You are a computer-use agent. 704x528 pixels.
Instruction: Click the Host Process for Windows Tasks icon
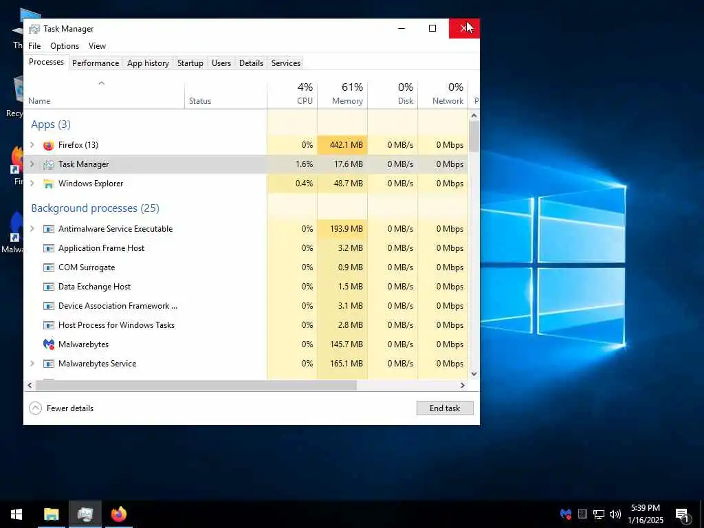click(x=49, y=325)
